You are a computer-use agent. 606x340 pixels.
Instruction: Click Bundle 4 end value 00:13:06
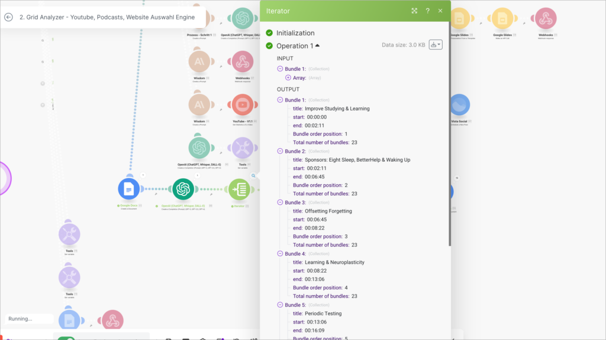[x=314, y=279]
